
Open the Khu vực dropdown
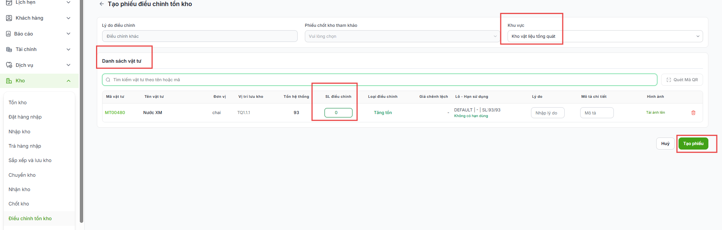click(x=605, y=36)
